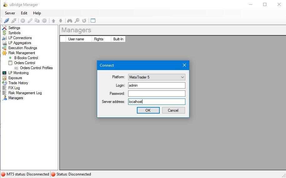Select Orders Control Profiles tree item

coord(36,68)
